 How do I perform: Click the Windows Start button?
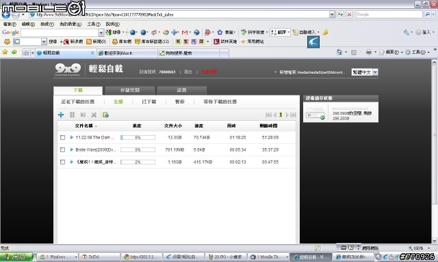pyautogui.click(x=16, y=257)
